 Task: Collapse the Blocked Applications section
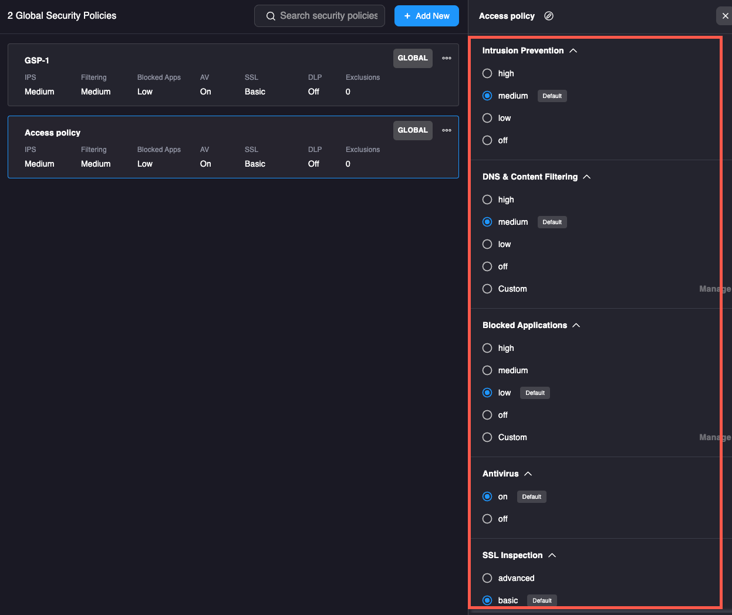point(576,326)
